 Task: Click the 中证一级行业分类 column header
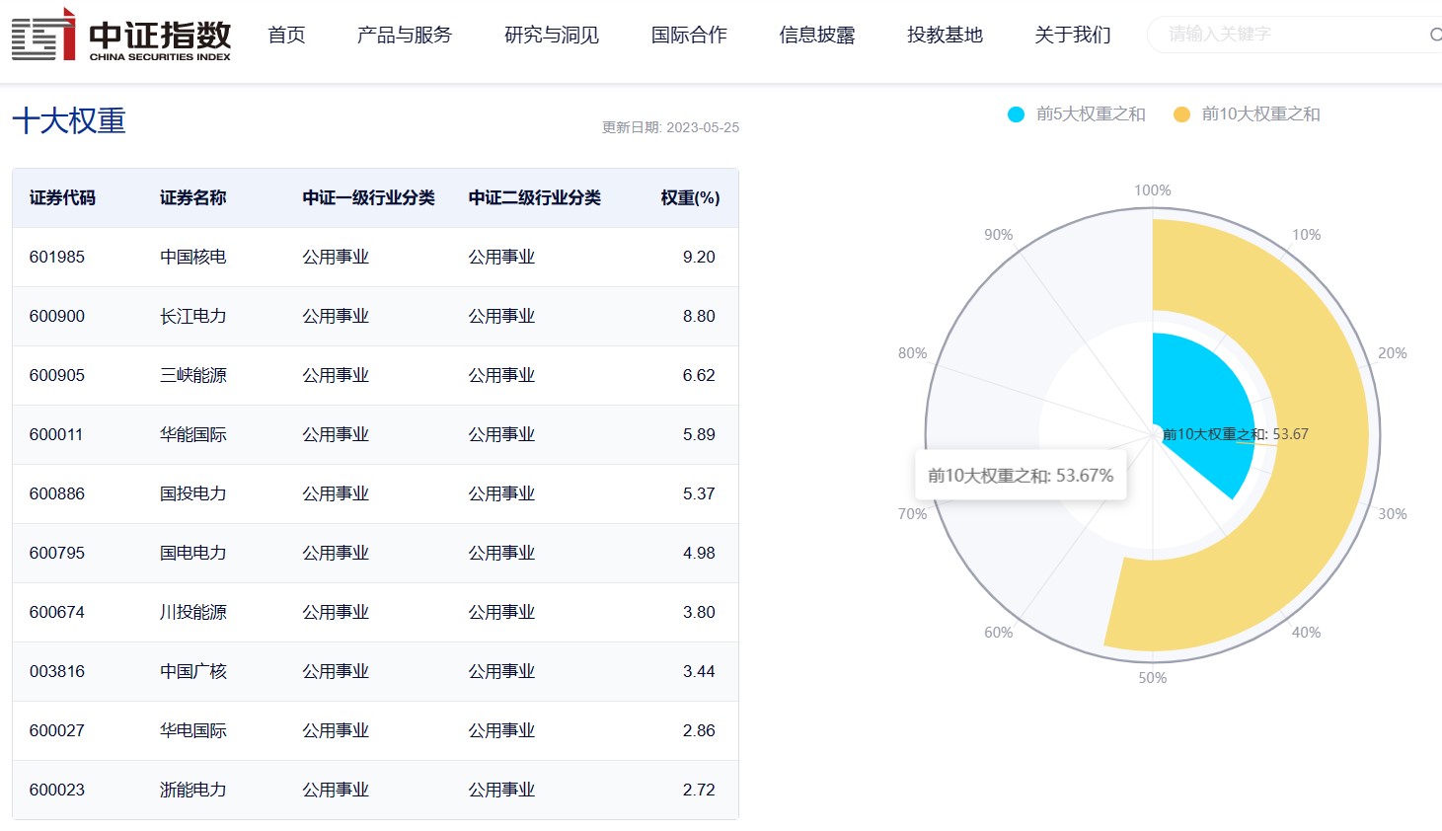click(369, 198)
